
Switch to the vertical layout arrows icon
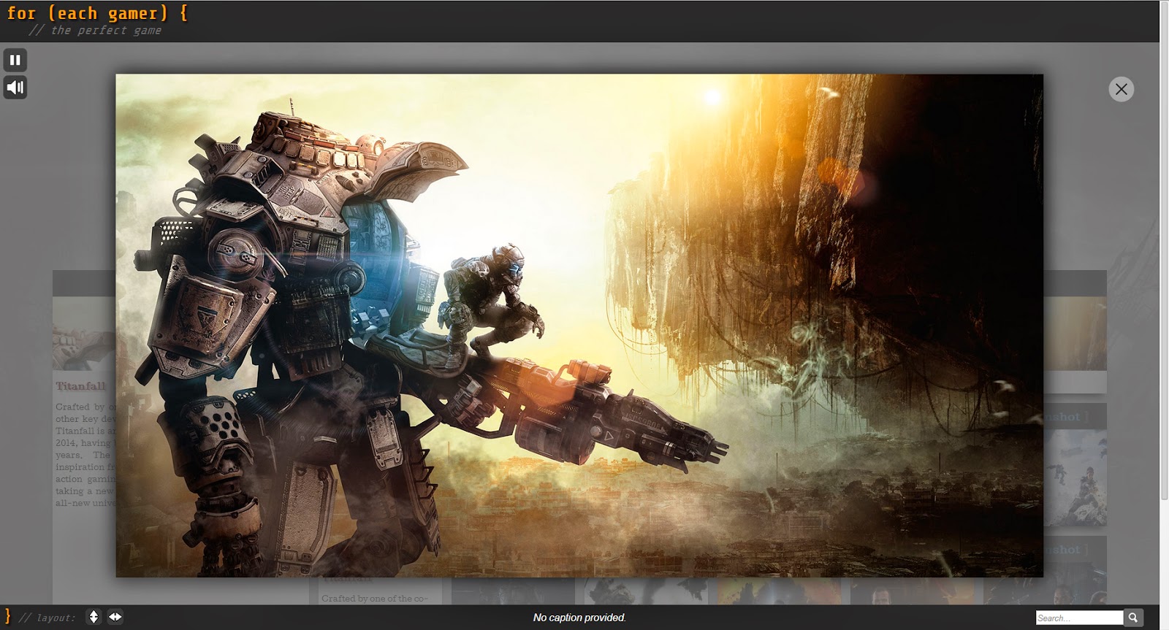94,617
